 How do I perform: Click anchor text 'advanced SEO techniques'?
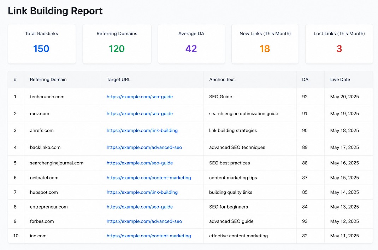(237, 147)
